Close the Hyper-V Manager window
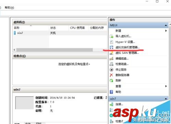Screen dimensions: 171x124 pyautogui.click(x=168, y=1)
